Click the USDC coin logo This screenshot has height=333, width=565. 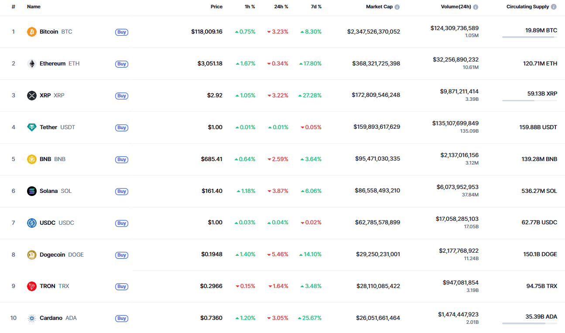tap(32, 223)
